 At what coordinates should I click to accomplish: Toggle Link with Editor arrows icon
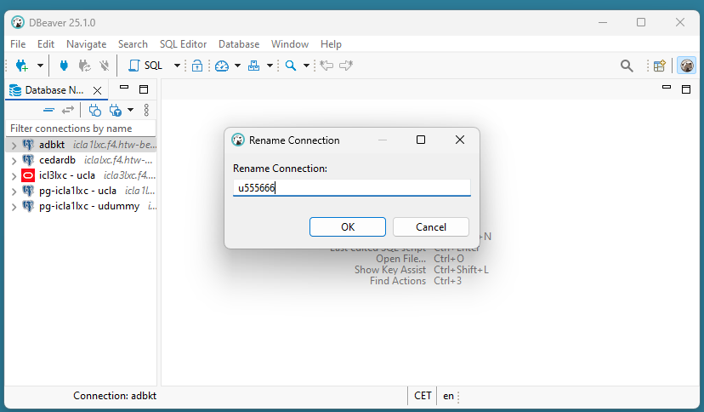[x=68, y=110]
